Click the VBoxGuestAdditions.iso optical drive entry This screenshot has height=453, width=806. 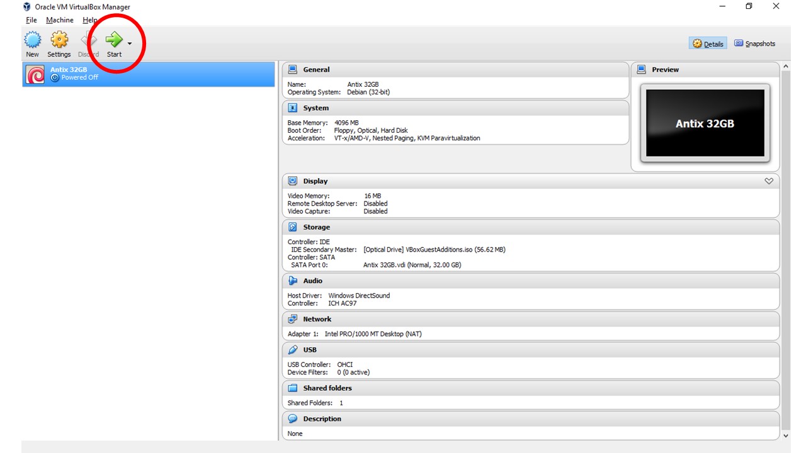click(434, 250)
